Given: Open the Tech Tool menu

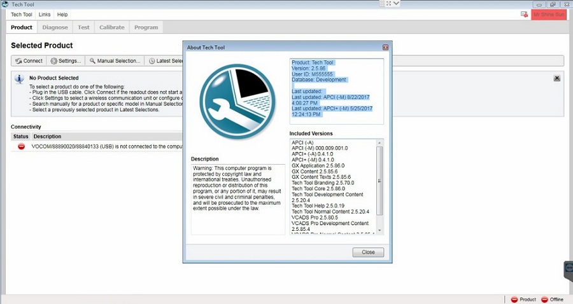Looking at the screenshot, I should pos(22,14).
